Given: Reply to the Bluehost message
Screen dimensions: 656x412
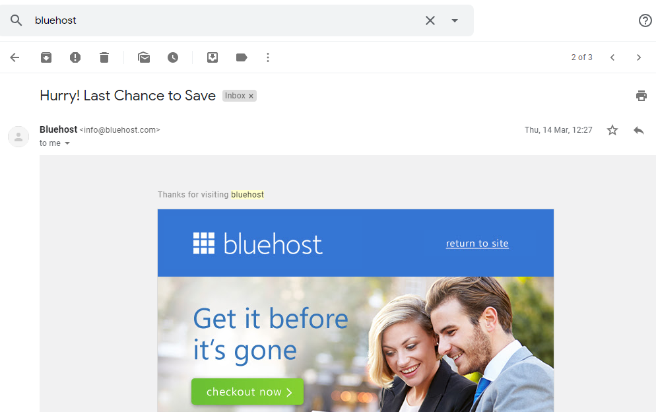Looking at the screenshot, I should 639,130.
